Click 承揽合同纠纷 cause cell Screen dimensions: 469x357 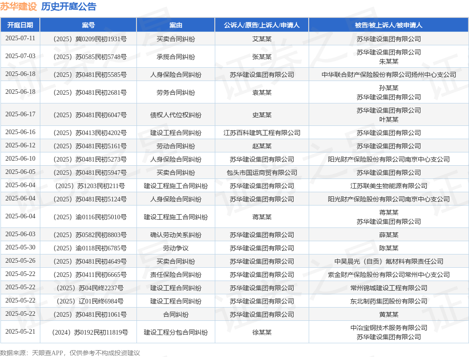[175, 57]
